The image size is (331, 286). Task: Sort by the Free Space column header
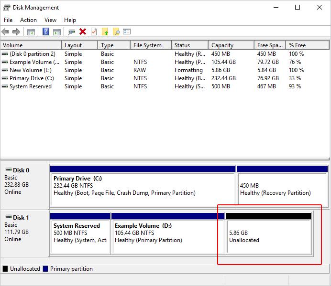[270, 45]
